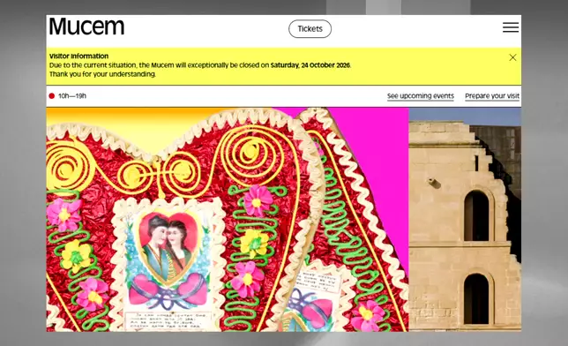The height and width of the screenshot is (346, 568).
Task: Click the Mucem logo
Action: pyautogui.click(x=86, y=26)
